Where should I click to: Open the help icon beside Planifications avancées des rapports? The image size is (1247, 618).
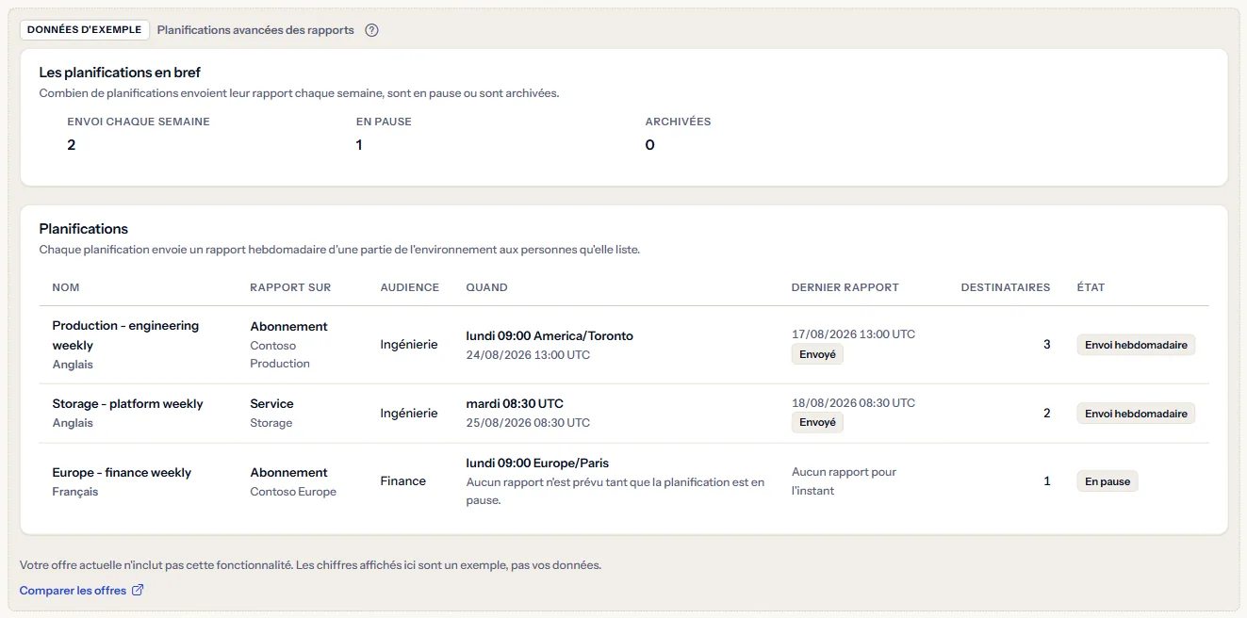pyautogui.click(x=371, y=30)
